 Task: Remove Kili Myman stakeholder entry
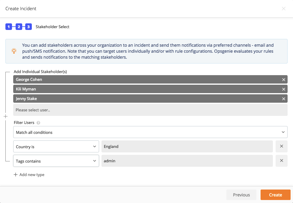pos(283,89)
